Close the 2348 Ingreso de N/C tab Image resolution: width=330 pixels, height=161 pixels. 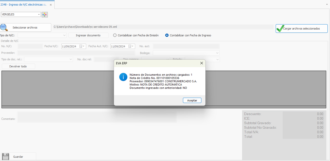[51, 5]
